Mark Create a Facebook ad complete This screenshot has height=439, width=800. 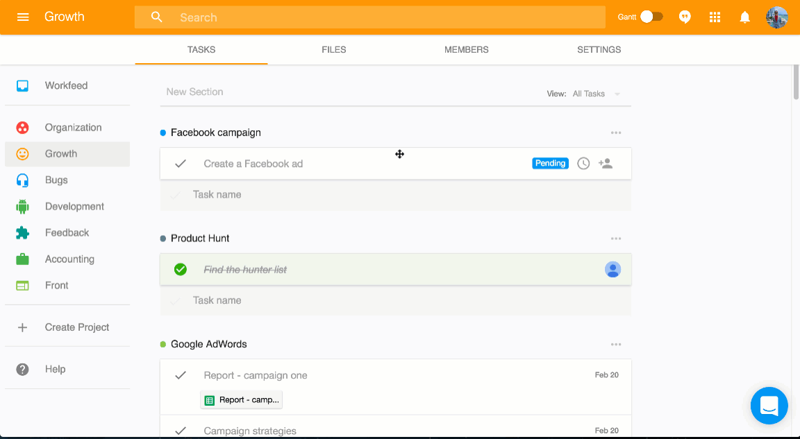point(181,164)
